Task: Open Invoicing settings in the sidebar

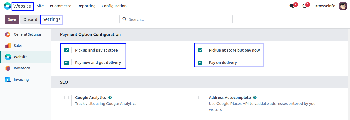Action: (x=21, y=79)
